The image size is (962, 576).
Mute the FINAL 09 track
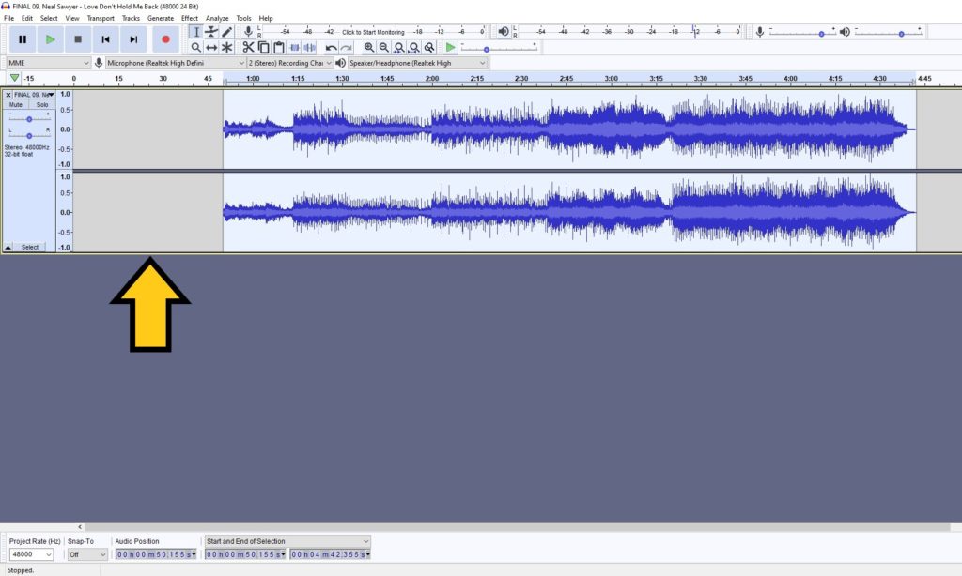[15, 104]
